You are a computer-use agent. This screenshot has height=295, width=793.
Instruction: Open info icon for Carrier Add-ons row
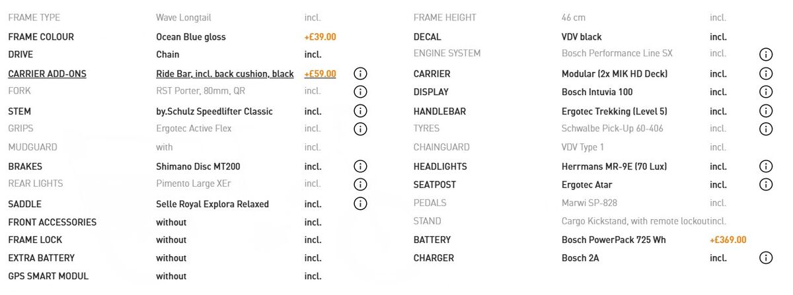coord(360,74)
